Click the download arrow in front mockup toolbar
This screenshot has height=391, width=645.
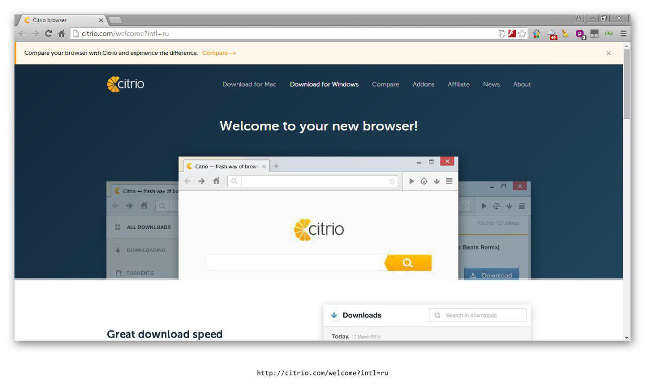(x=436, y=181)
